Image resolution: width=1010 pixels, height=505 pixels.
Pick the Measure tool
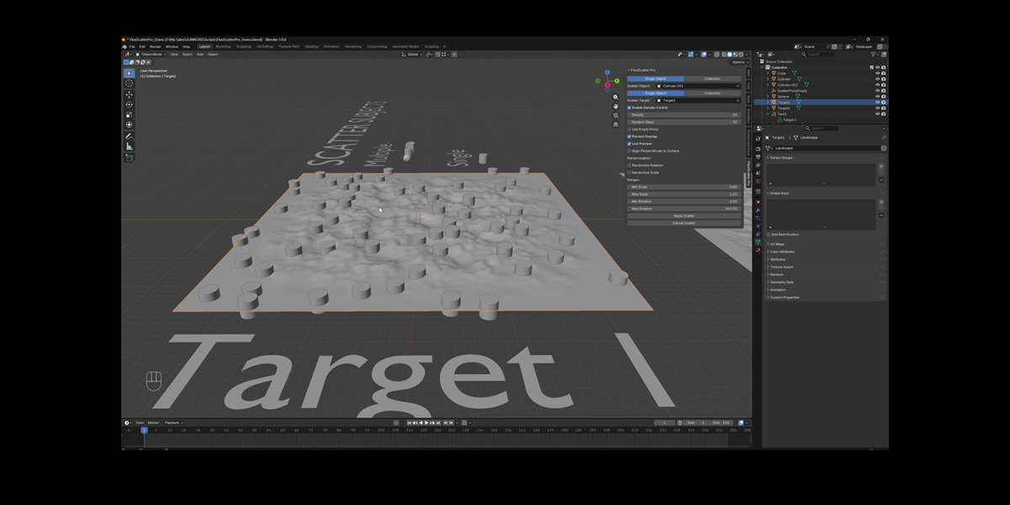pos(129,146)
